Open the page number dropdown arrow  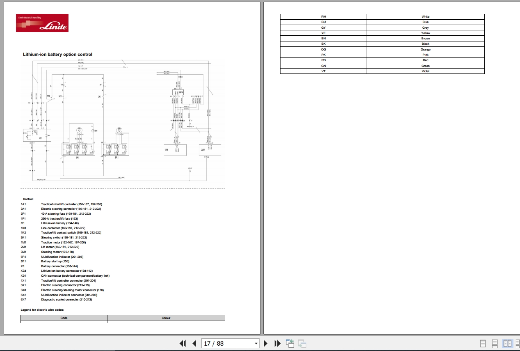pos(256,343)
